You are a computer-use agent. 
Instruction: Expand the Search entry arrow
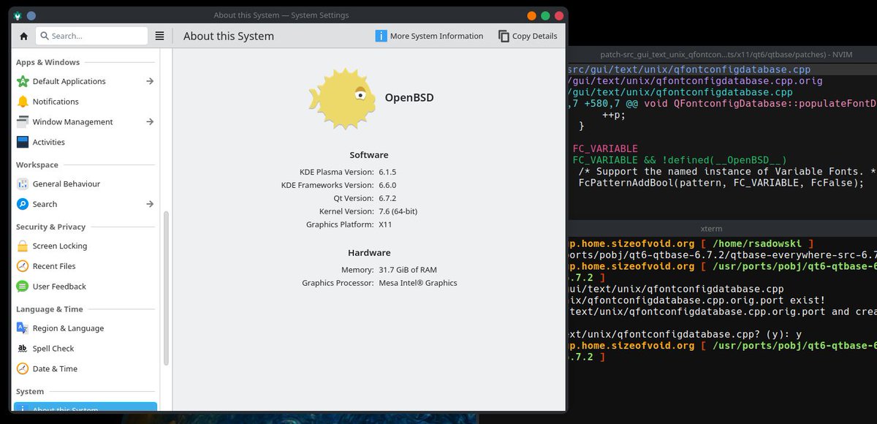pos(150,205)
